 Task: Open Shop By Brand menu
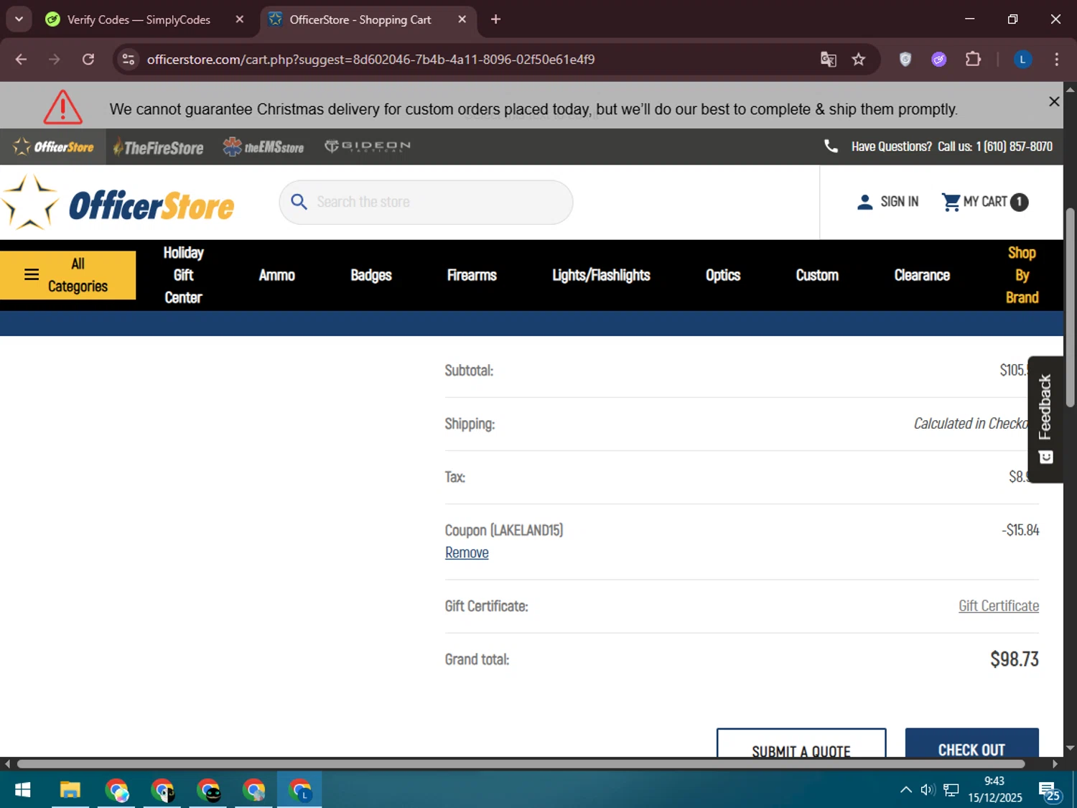pyautogui.click(x=1022, y=275)
